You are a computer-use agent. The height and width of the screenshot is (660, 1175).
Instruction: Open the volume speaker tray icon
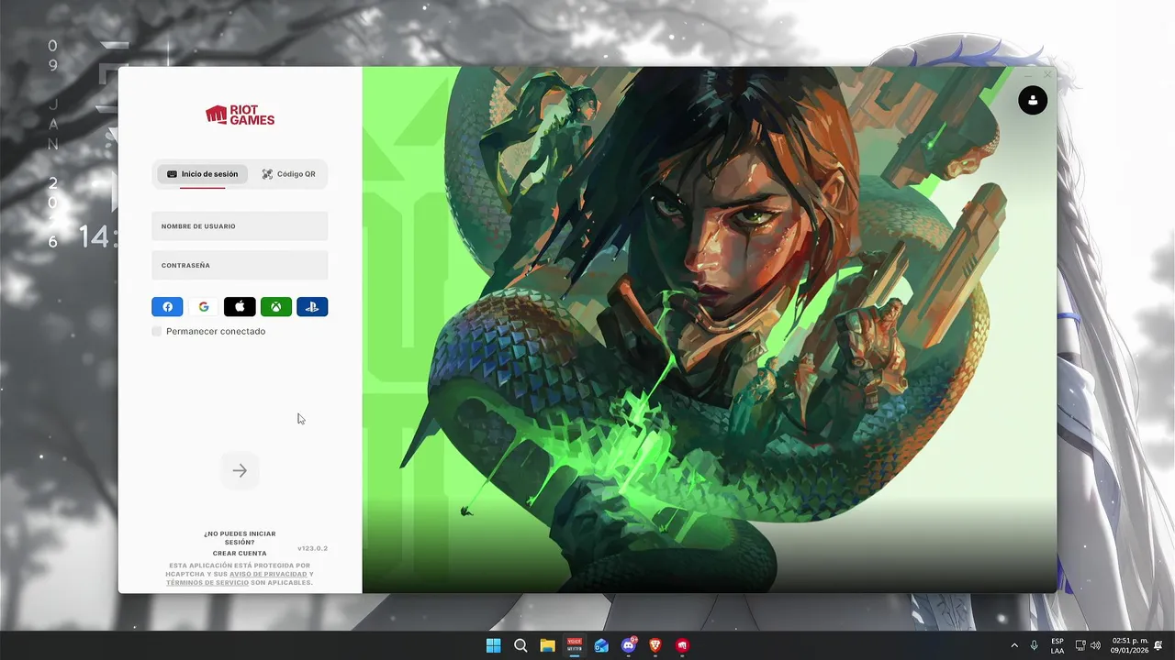tap(1095, 645)
